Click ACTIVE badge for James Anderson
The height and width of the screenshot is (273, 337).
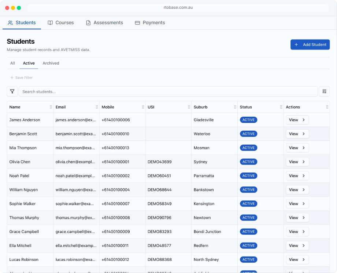click(x=248, y=120)
